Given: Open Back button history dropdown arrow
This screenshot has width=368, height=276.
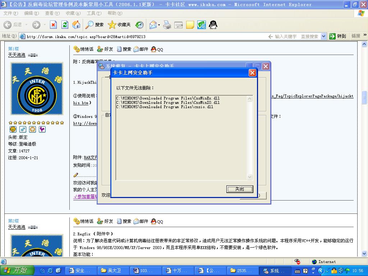Looking at the screenshot, I should (26, 25).
